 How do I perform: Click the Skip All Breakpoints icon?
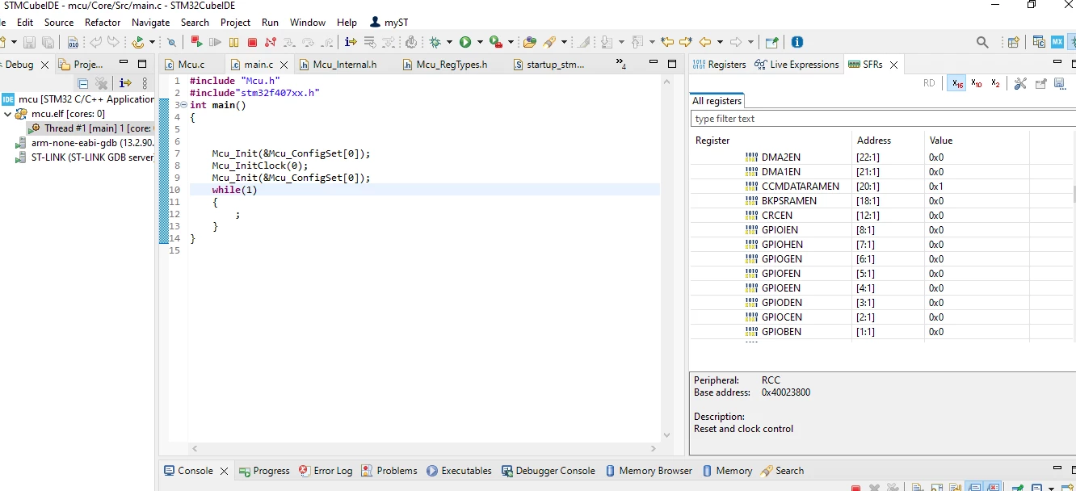click(171, 42)
